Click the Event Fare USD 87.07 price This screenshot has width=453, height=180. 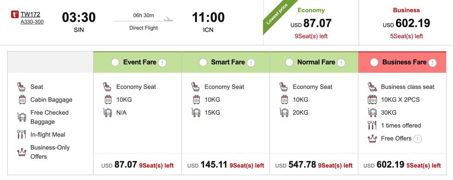[x=119, y=165]
